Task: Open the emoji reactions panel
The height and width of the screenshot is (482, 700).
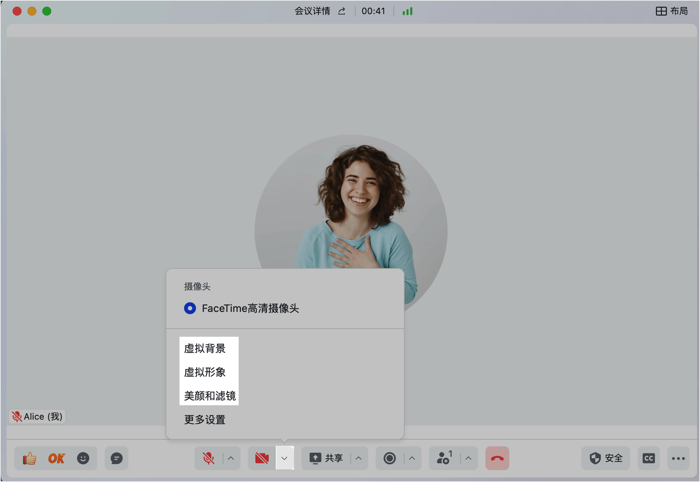Action: click(x=83, y=458)
